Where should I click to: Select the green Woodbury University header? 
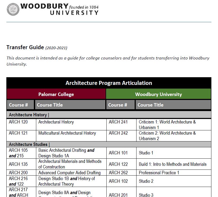click(158, 94)
